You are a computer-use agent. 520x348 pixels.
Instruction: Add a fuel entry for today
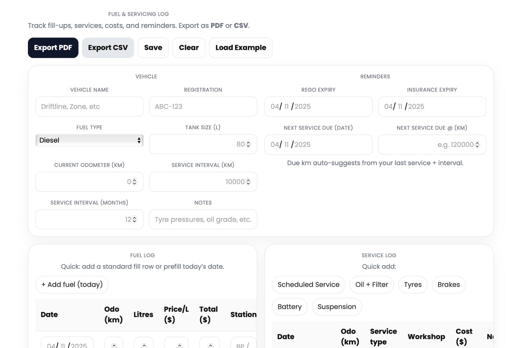[72, 285]
